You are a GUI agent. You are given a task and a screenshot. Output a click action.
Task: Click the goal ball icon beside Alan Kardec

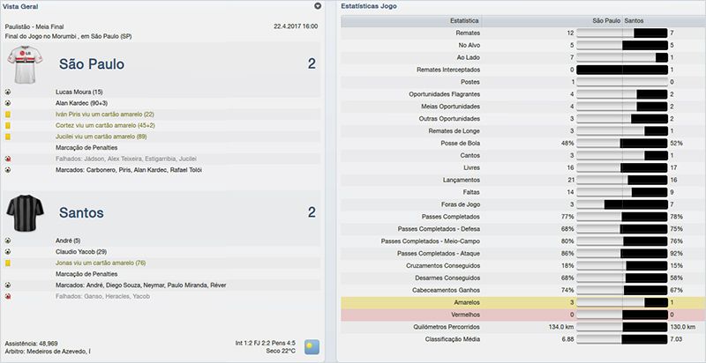[8, 103]
